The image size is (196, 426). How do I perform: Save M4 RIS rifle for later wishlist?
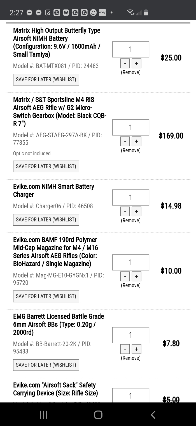[46, 166]
